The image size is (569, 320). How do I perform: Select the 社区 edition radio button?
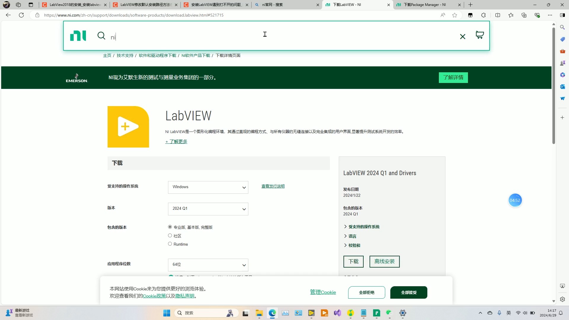tap(170, 236)
